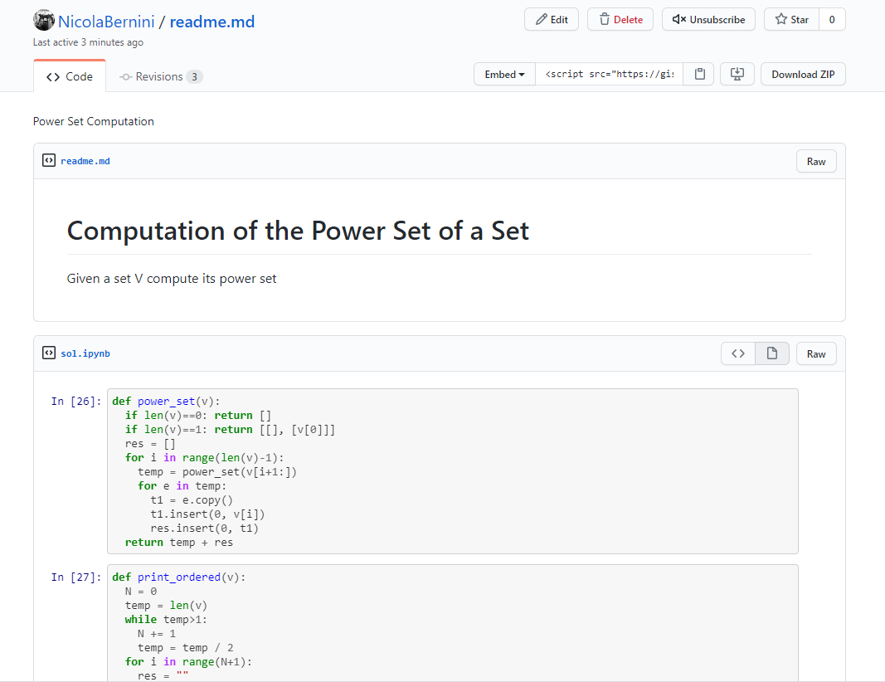885x682 pixels.
Task: Download the gist as ZIP
Action: [803, 74]
